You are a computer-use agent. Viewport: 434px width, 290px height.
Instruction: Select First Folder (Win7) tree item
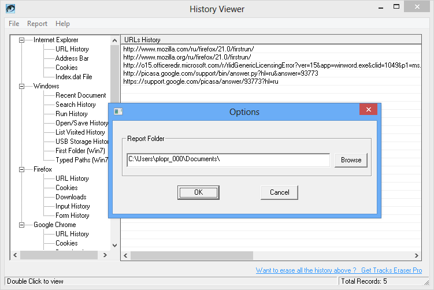(80, 151)
